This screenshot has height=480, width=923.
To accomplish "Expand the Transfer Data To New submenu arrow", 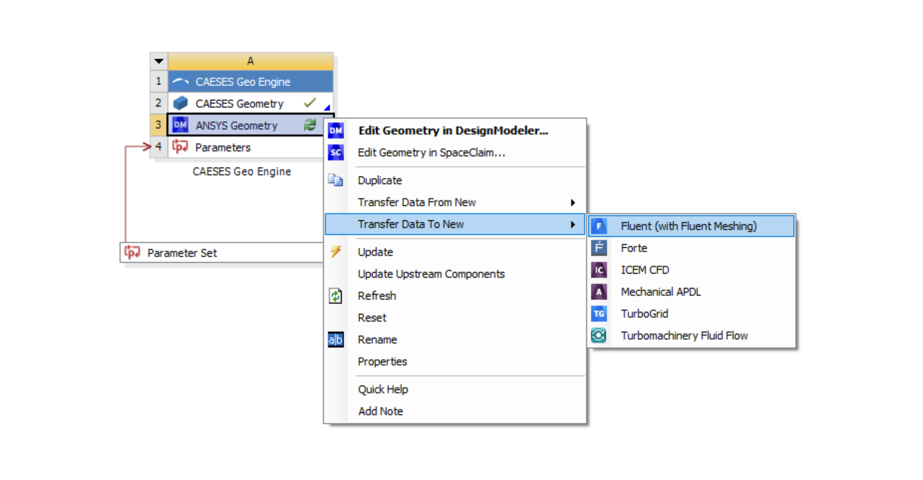I will click(x=573, y=225).
